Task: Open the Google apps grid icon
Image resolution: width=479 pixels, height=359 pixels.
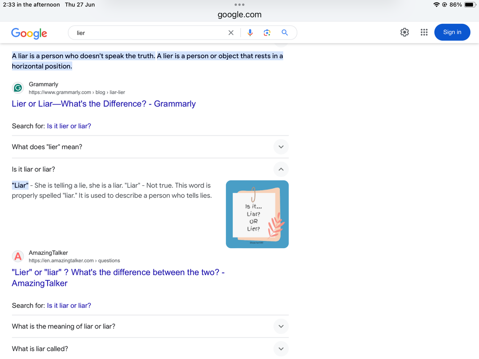Action: 424,32
